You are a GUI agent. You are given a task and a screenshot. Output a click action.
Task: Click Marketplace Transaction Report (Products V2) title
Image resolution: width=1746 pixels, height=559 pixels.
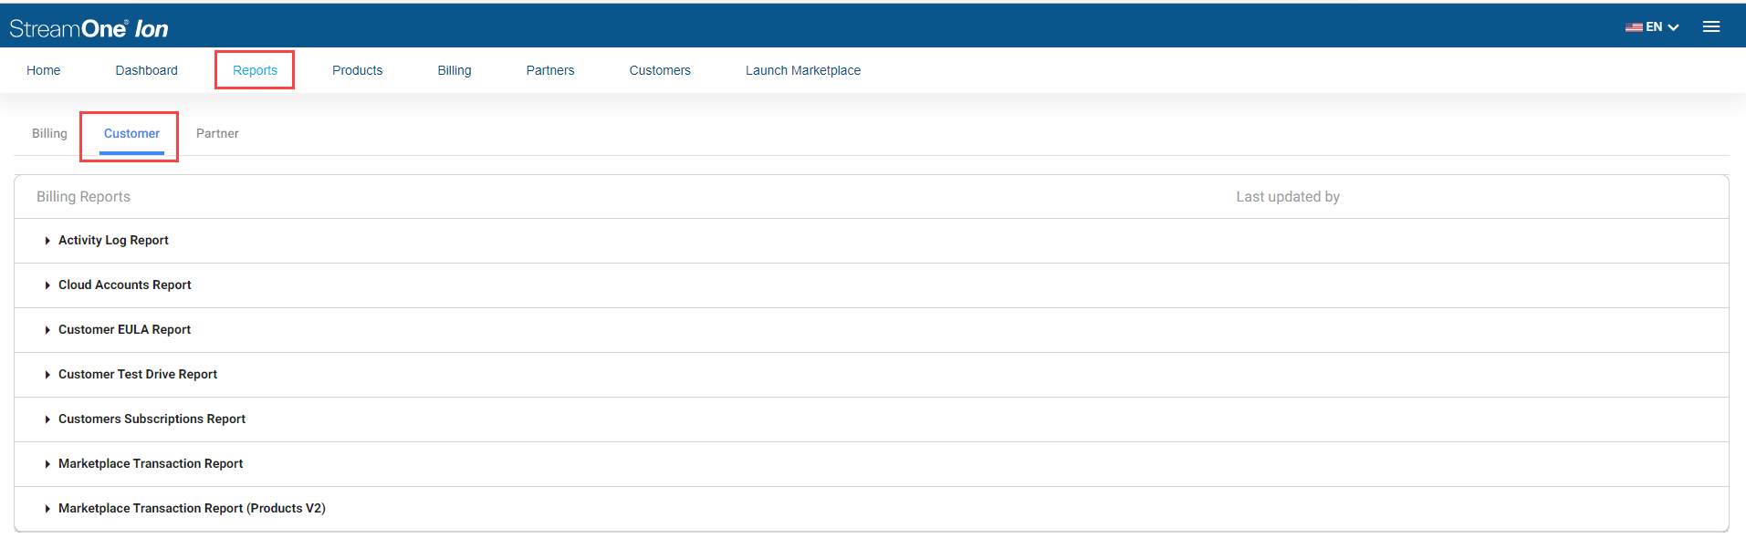click(192, 508)
